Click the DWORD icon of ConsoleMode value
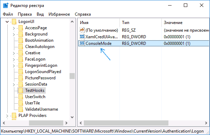This screenshot has height=135, width=210. [x=82, y=43]
